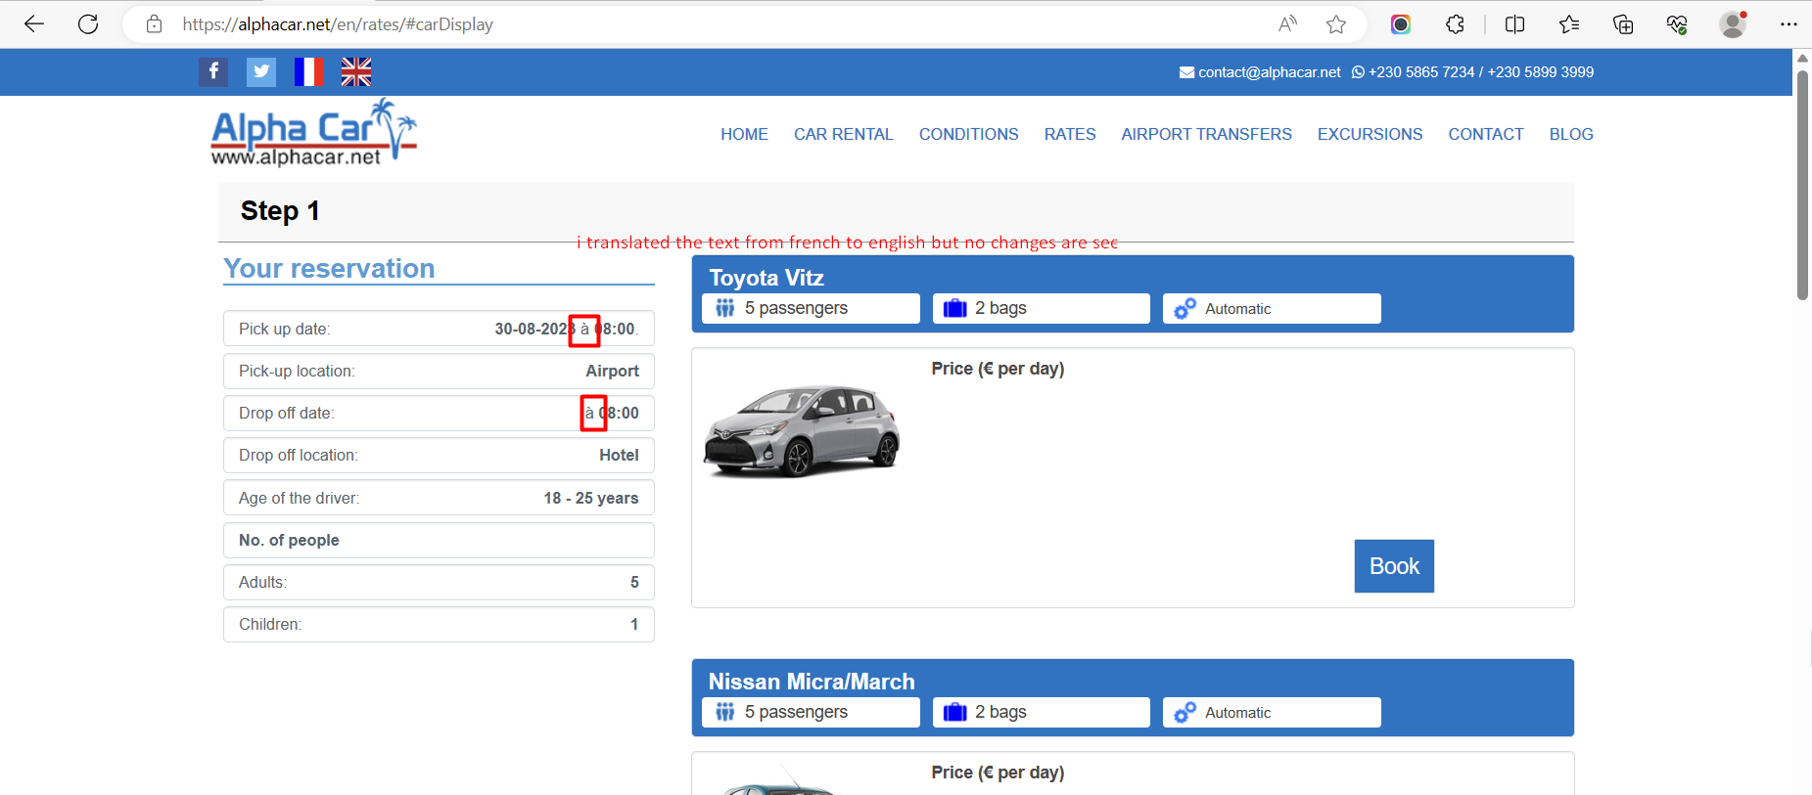Image resolution: width=1812 pixels, height=795 pixels.
Task: Open the CONDITIONS menu item
Action: (969, 134)
